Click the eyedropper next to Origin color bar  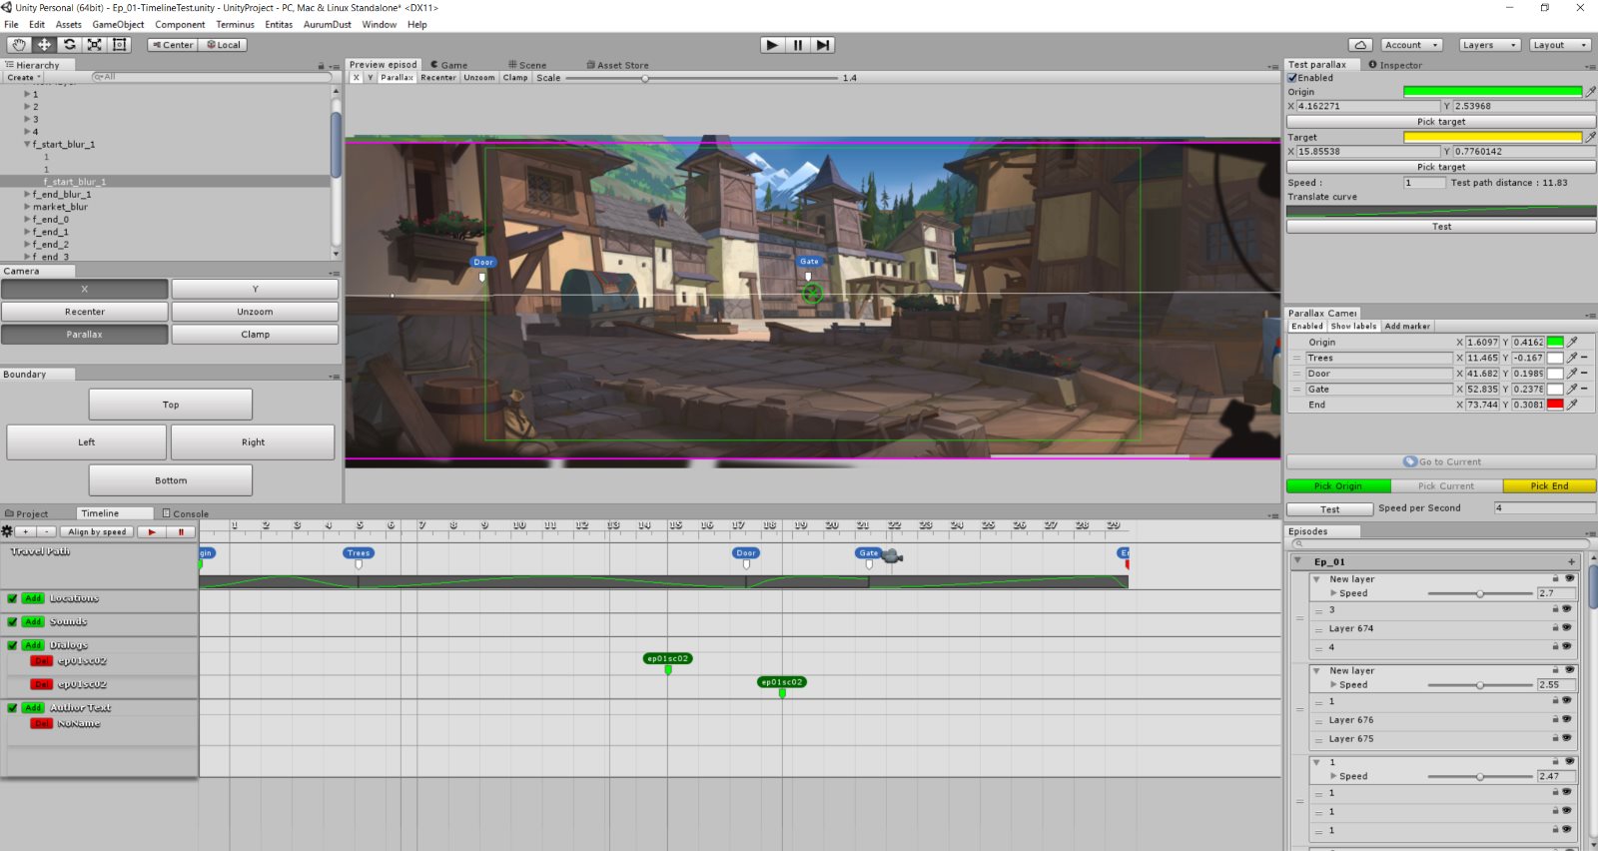click(1591, 92)
